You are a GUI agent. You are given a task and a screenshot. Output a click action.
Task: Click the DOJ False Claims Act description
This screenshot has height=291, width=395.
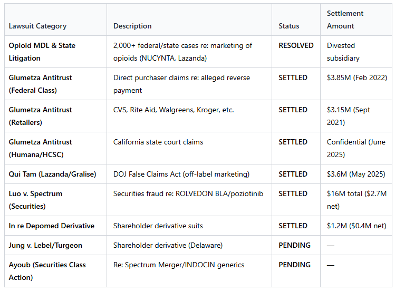[181, 174]
